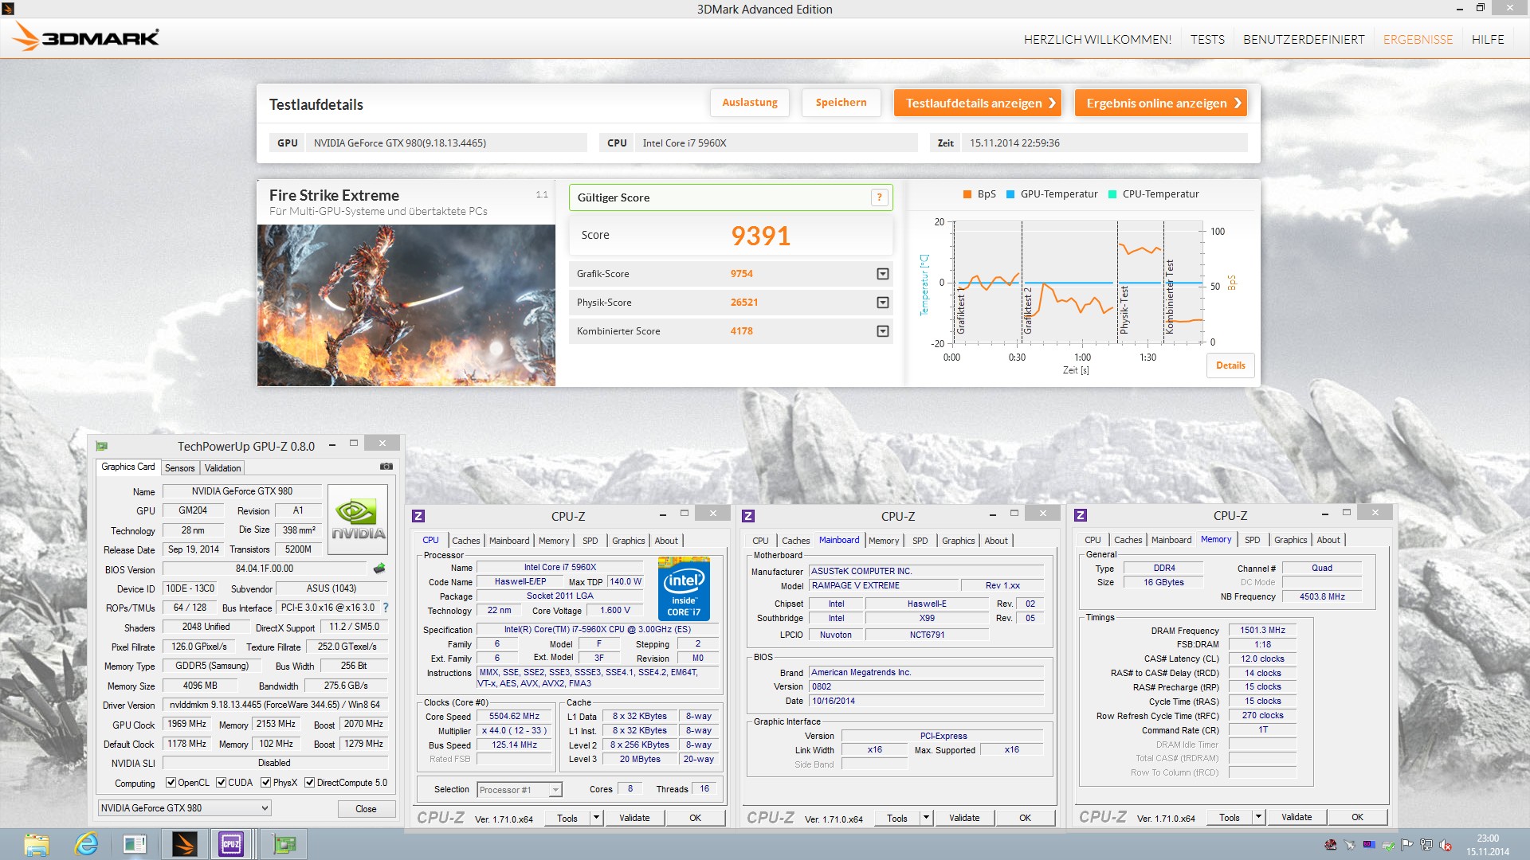Screen dimensions: 1530x860
Task: Click the Mainboard CPU-Z window's Z icon
Action: click(748, 516)
